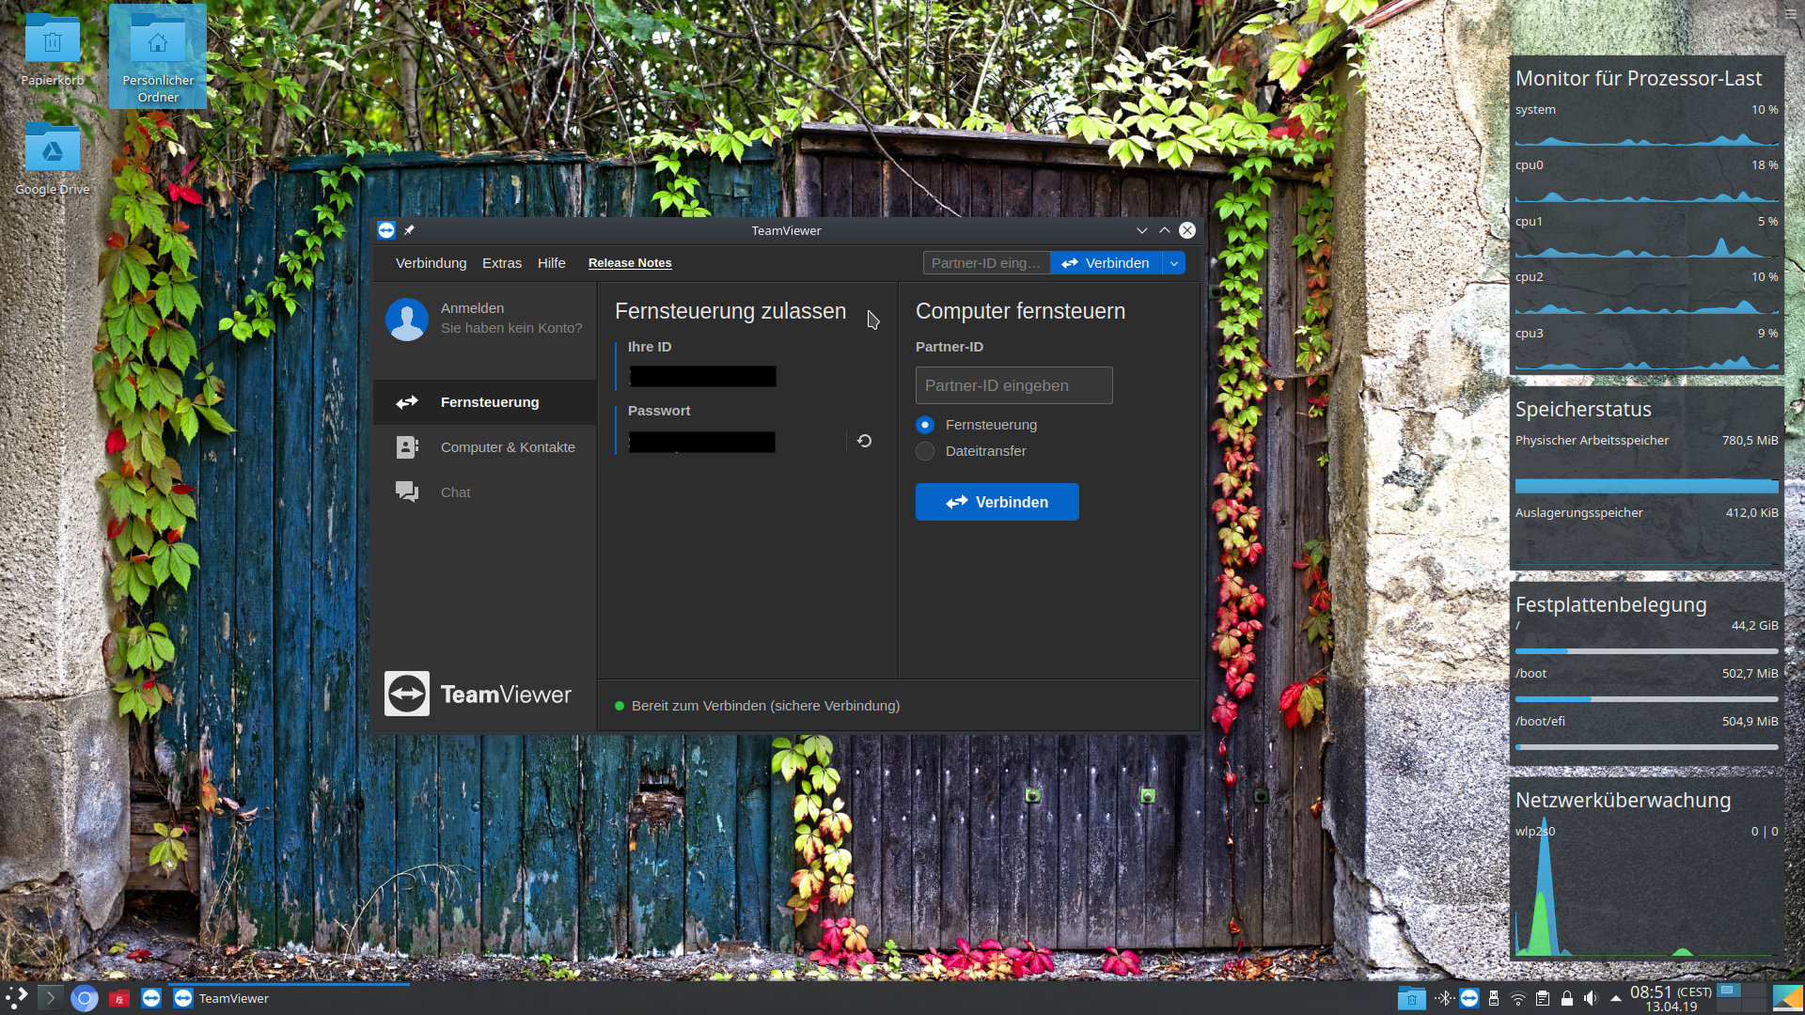This screenshot has width=1805, height=1015.
Task: Click 'Sie haben kein Konto?' link
Action: (x=511, y=328)
